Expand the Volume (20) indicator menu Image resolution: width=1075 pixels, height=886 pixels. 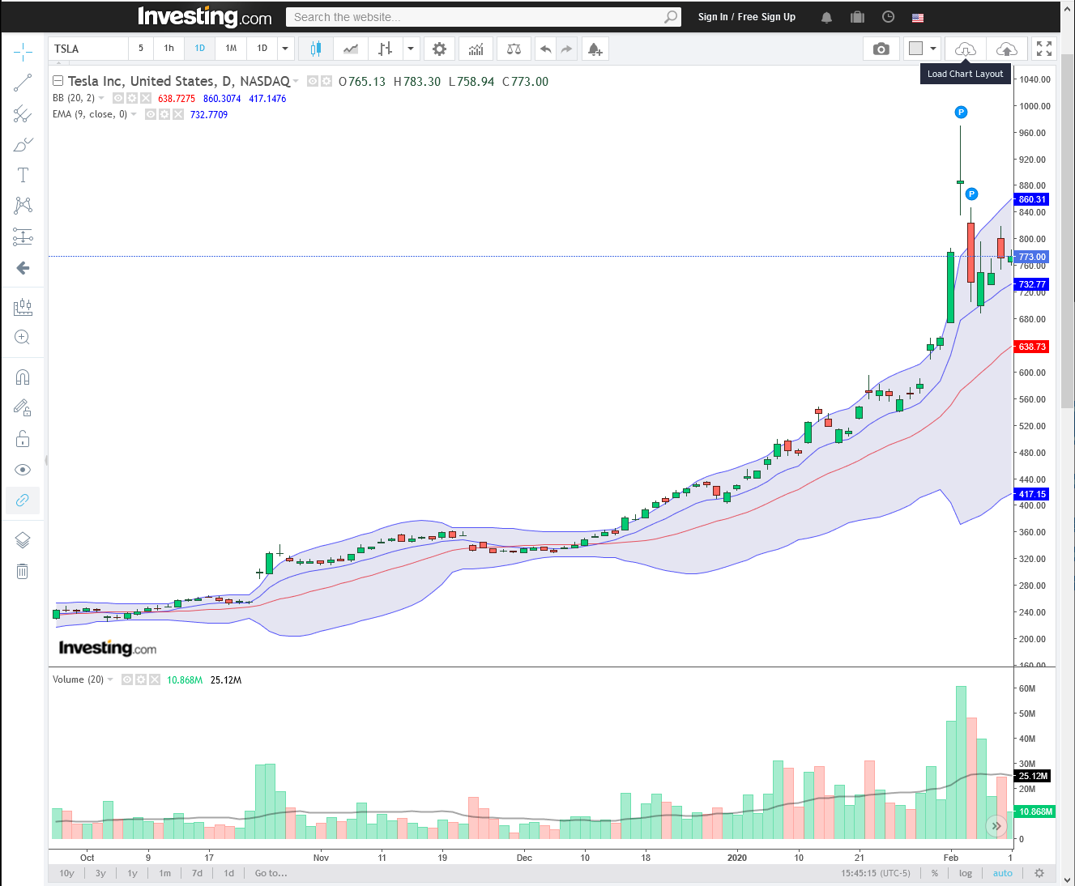pos(110,679)
